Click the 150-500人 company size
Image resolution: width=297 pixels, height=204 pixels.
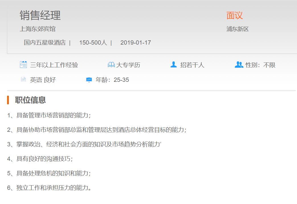(x=93, y=43)
